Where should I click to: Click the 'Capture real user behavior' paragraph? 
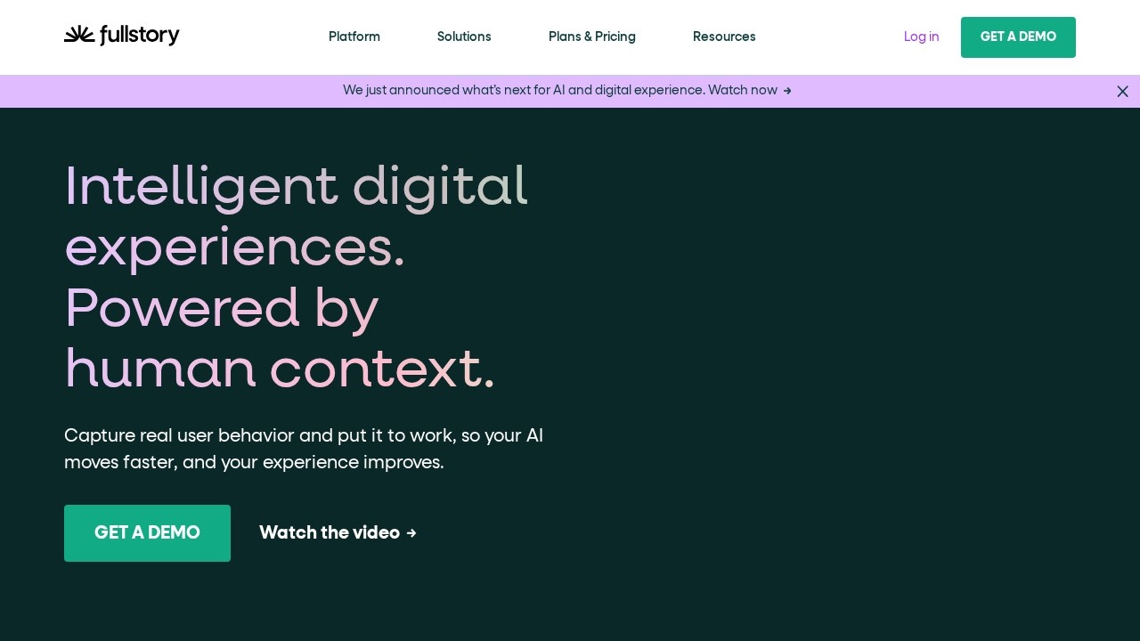304,449
